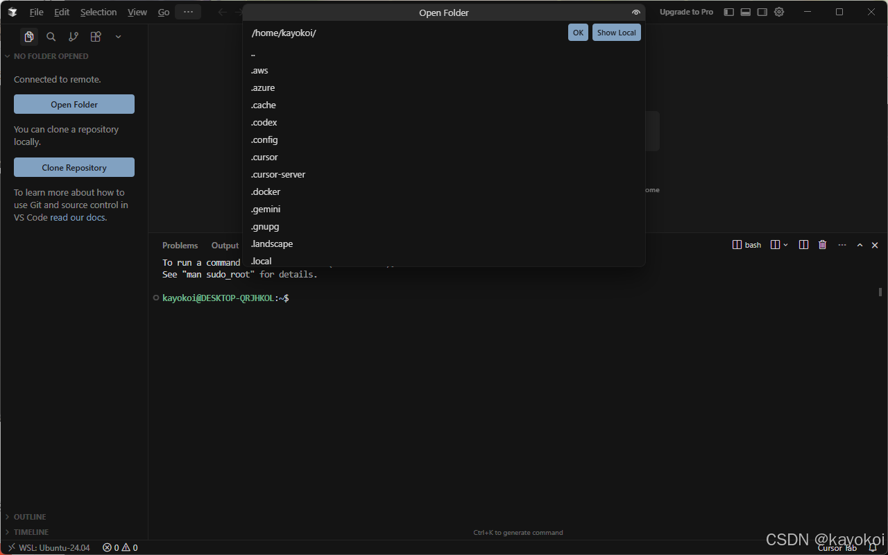
Task: Select the .cursor-server folder entry
Action: click(444, 175)
